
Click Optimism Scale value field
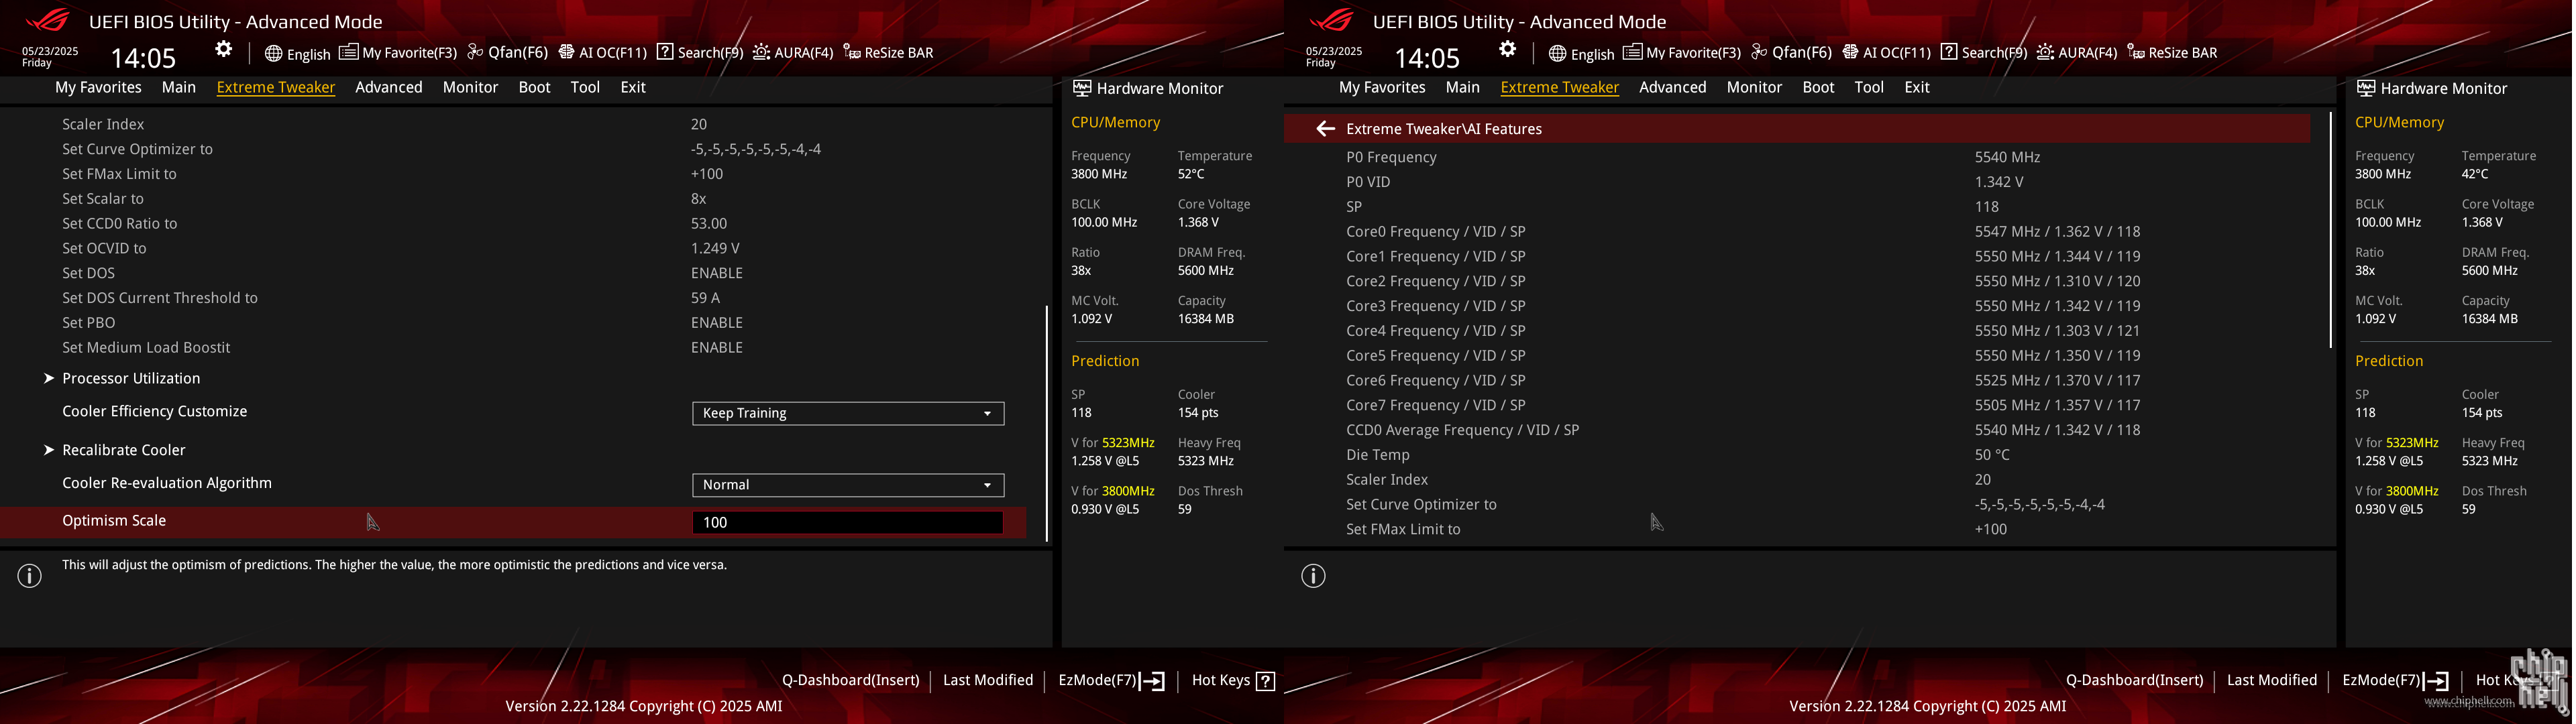pyautogui.click(x=848, y=522)
